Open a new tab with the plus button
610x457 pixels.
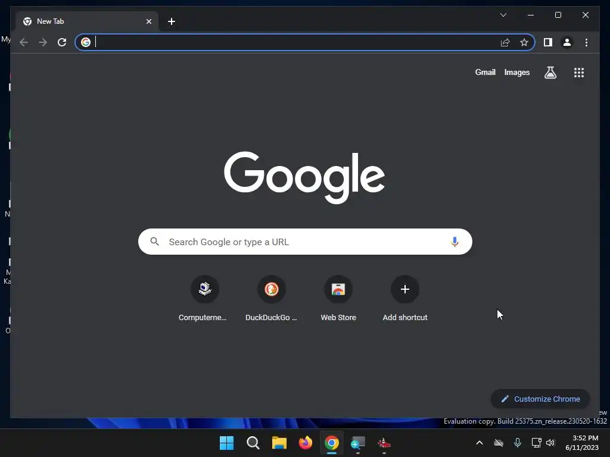(172, 21)
